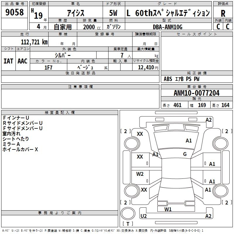The image size is (234, 234).
Task: Select the shift type IAT
Action: pos(8,61)
